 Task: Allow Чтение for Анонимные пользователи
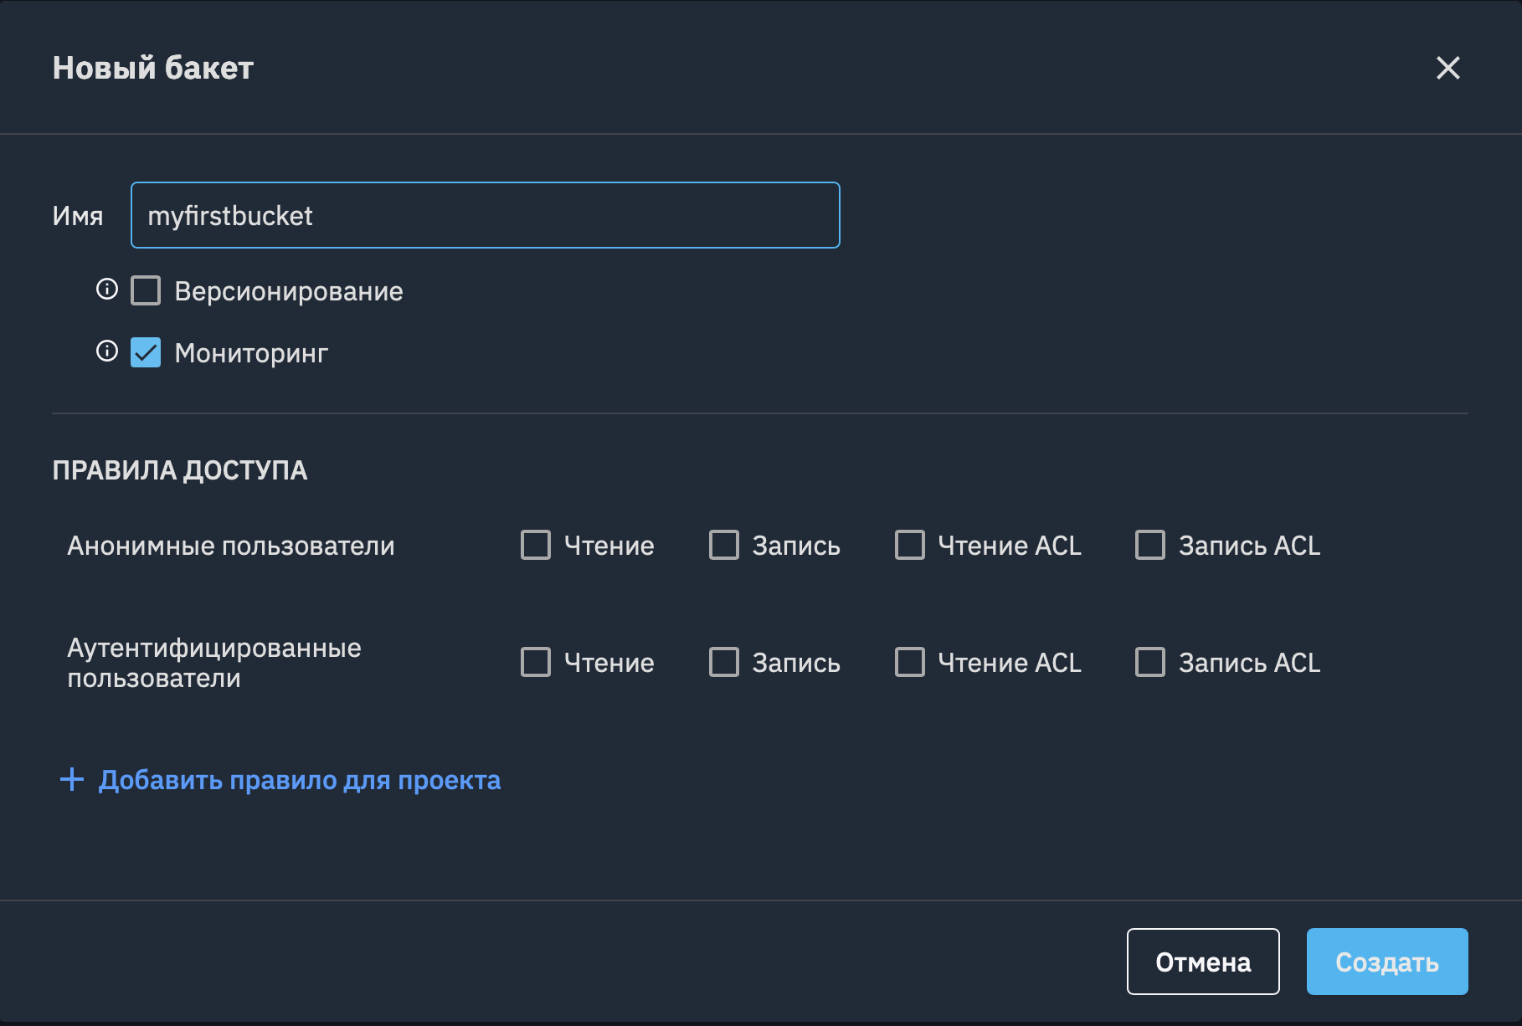(x=536, y=545)
